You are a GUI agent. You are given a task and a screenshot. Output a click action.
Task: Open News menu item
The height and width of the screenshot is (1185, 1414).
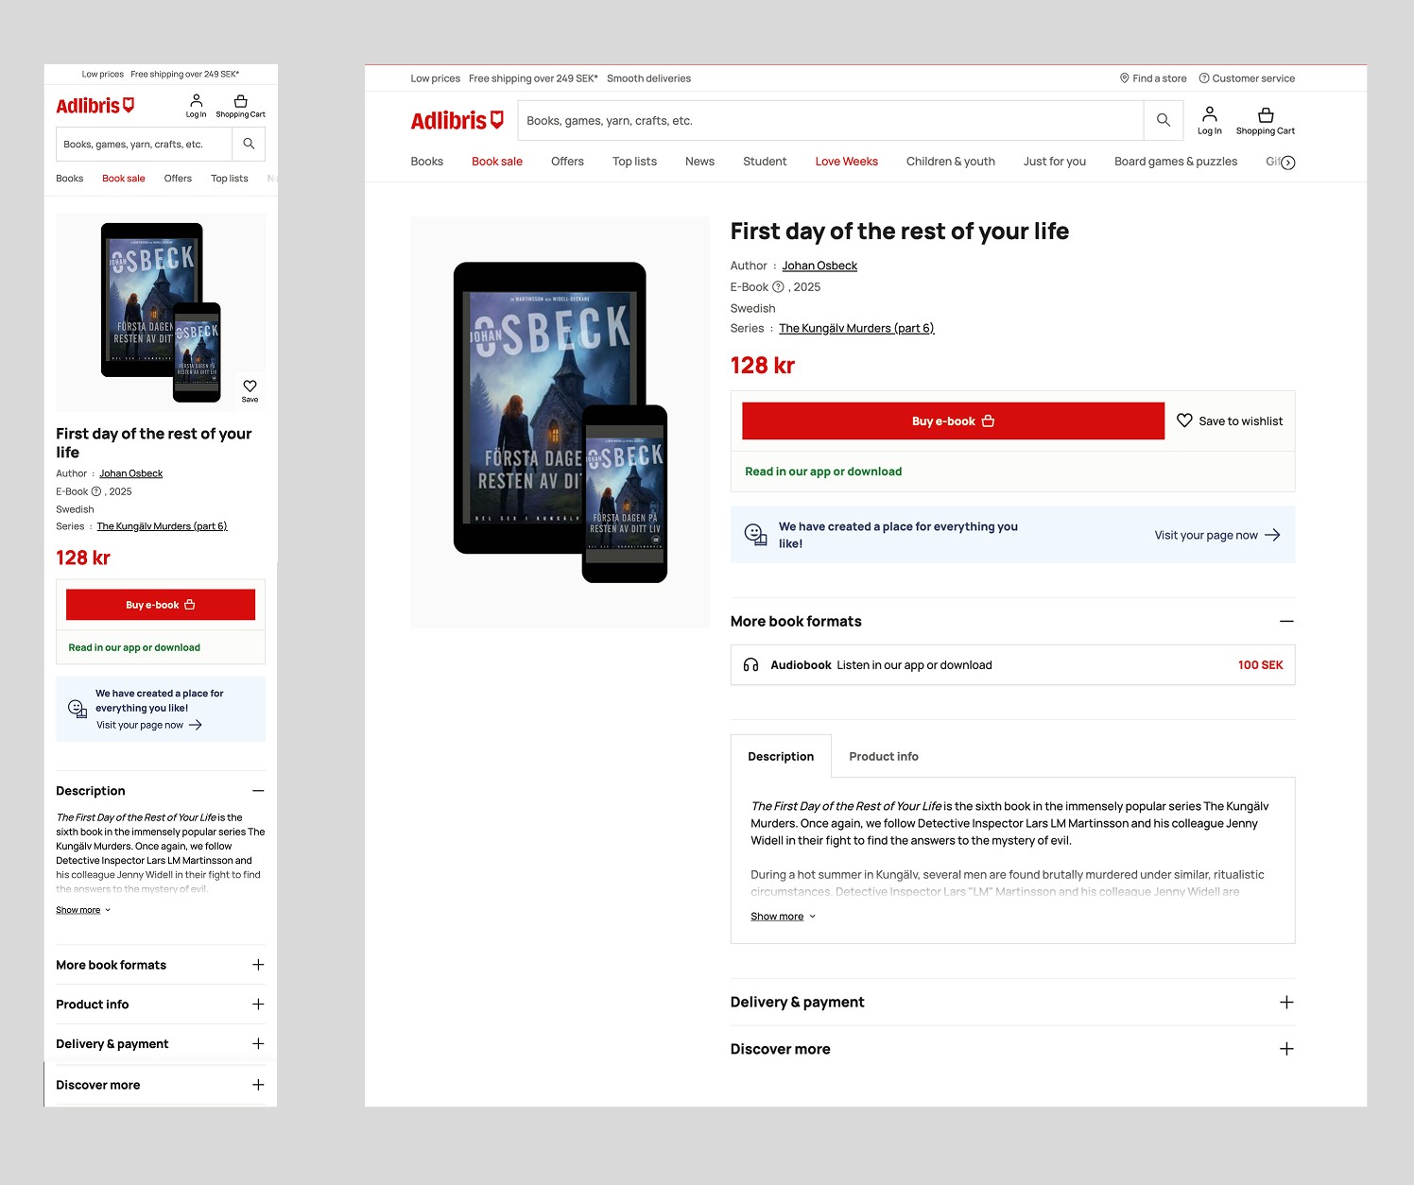tap(699, 162)
